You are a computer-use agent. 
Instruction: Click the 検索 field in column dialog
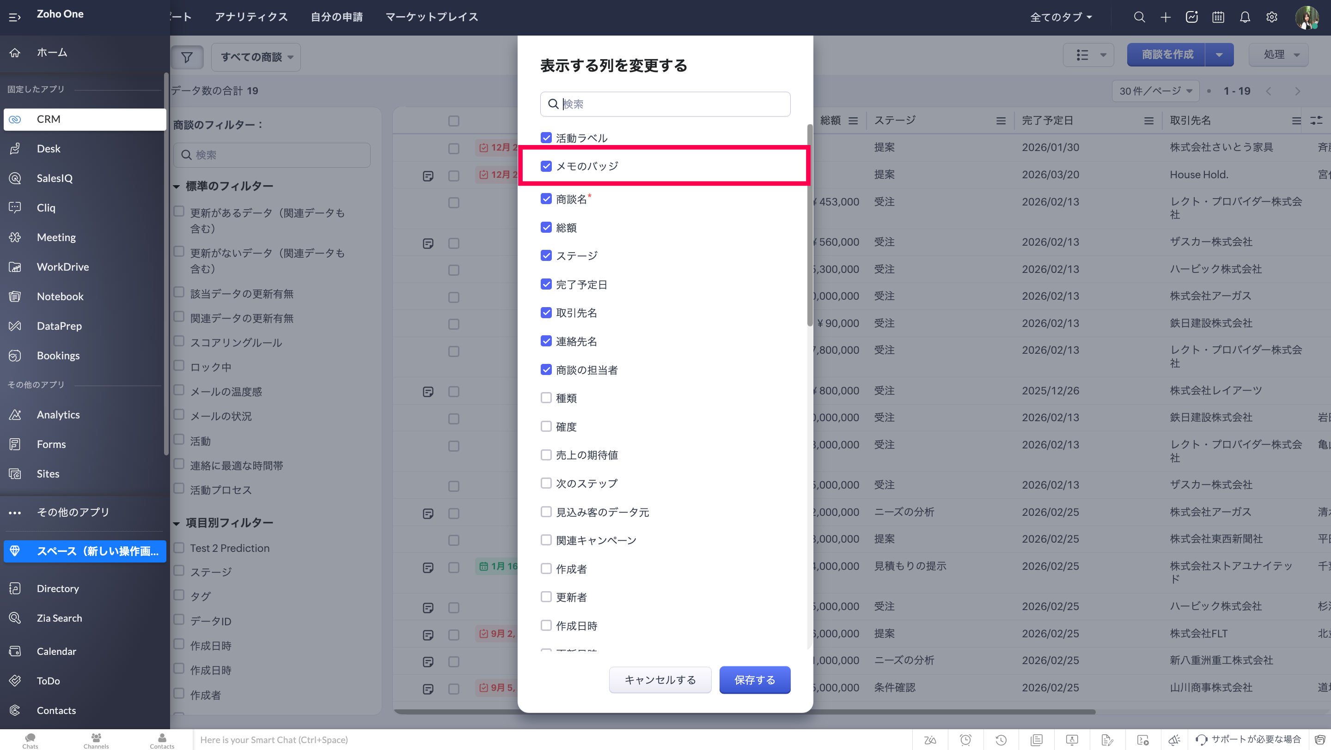tap(672, 104)
